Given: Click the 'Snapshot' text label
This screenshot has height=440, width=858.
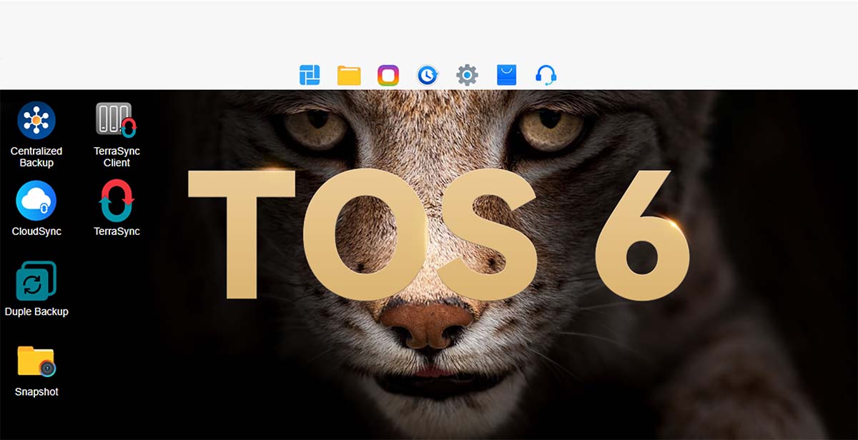Looking at the screenshot, I should pos(36,392).
